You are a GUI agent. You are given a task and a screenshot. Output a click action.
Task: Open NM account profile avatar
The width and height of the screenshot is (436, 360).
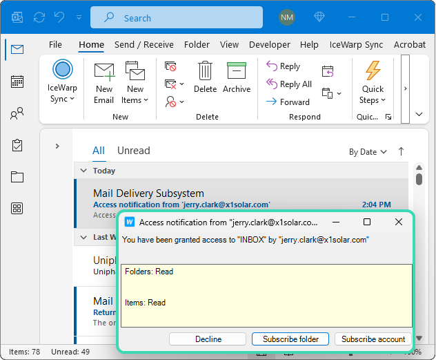click(x=287, y=17)
